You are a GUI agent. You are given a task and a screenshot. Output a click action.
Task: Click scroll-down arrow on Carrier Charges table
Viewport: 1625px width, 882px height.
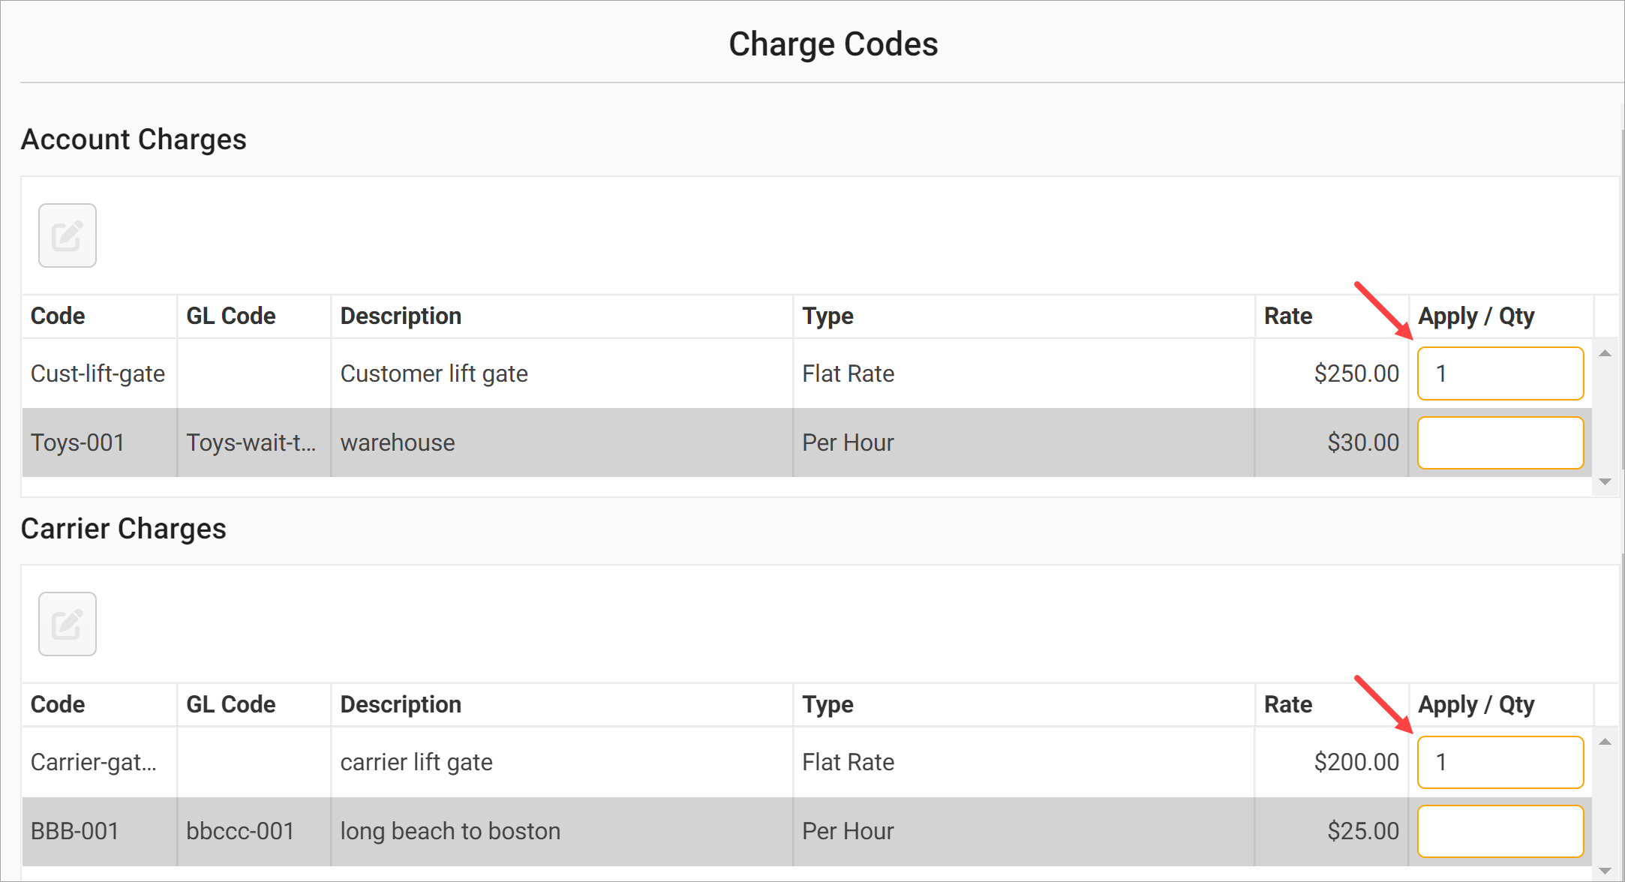pos(1605,869)
